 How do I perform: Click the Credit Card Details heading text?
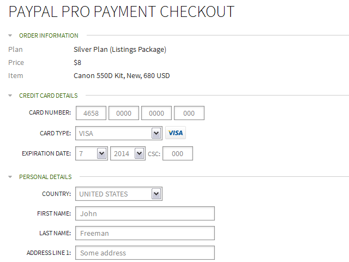pyautogui.click(x=49, y=96)
